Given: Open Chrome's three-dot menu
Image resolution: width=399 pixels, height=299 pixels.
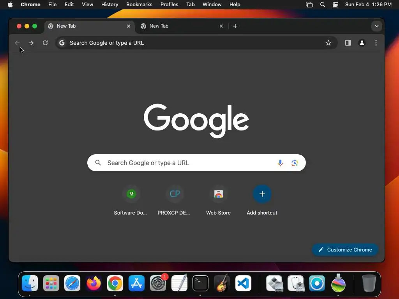Looking at the screenshot, I should (x=376, y=43).
